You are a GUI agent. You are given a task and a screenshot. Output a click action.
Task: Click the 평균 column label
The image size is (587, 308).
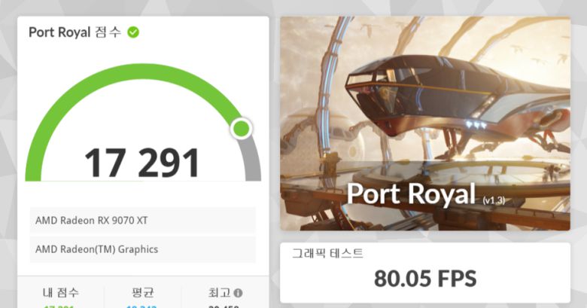[x=143, y=292]
